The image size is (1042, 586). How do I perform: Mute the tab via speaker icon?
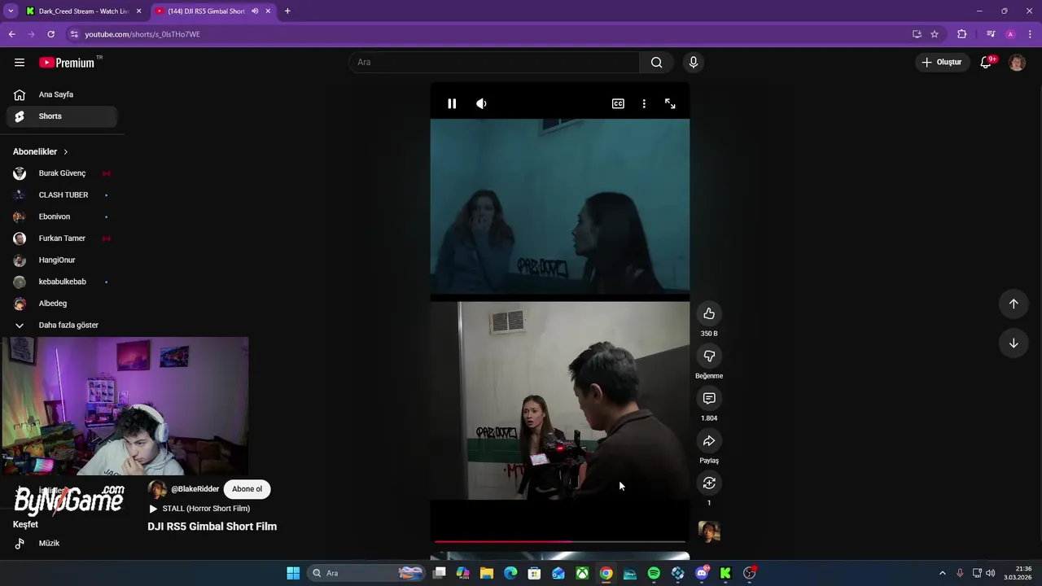click(255, 11)
